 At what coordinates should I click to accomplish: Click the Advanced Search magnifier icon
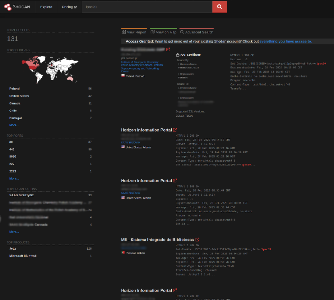click(182, 32)
